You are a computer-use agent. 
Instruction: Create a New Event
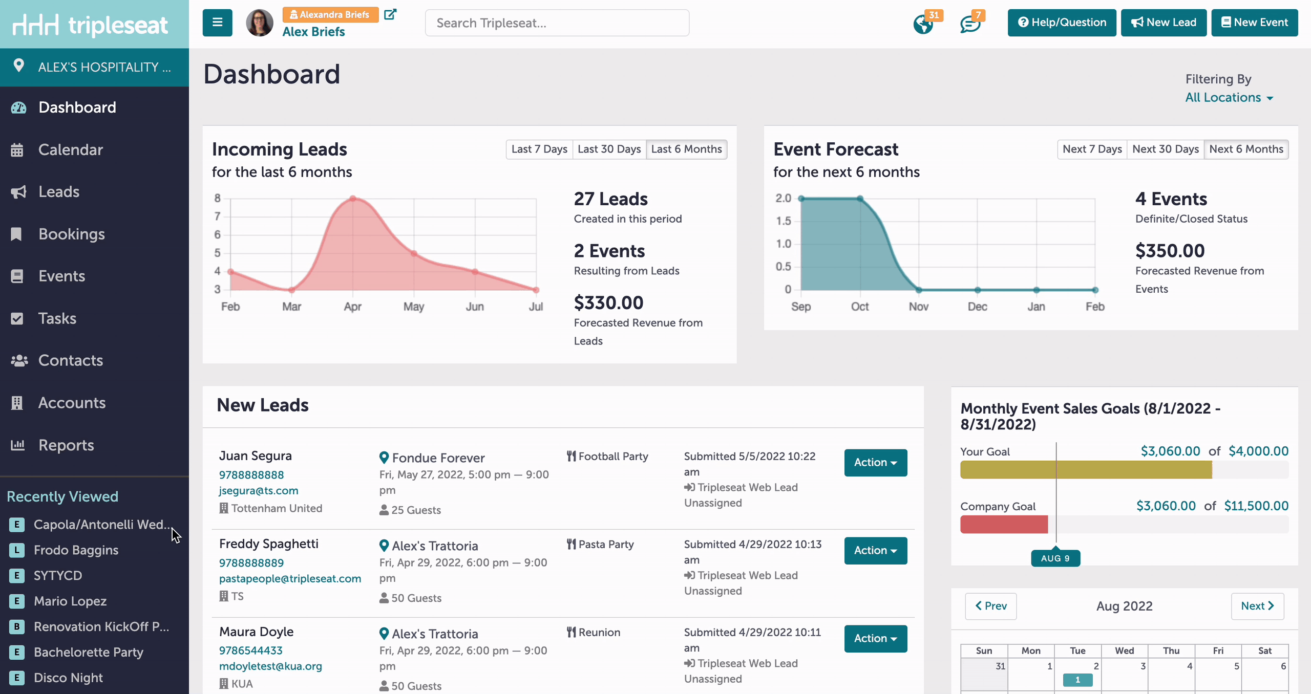[1255, 23]
